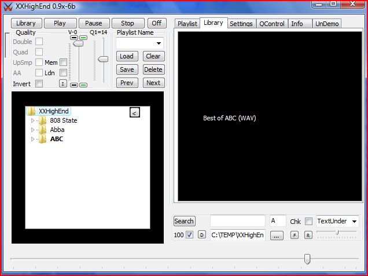Click the V-0 volume slider handle

[78, 43]
